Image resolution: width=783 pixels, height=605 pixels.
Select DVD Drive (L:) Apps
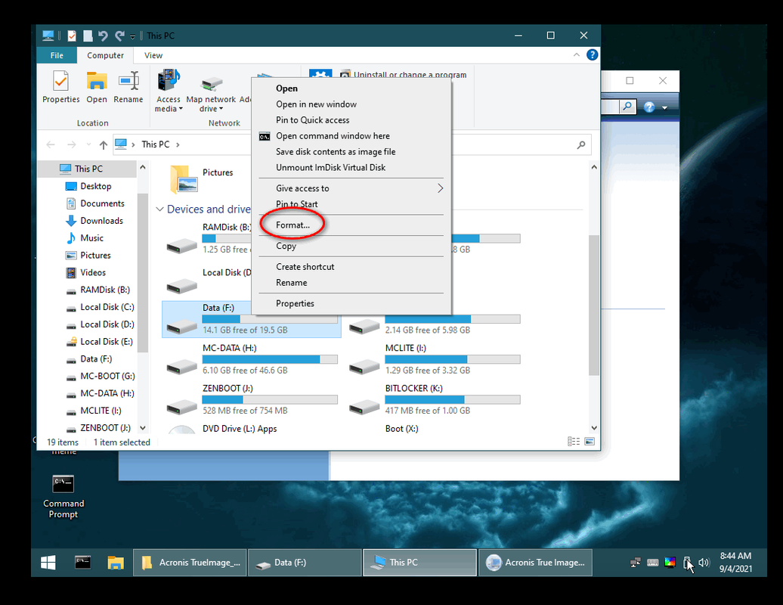(239, 429)
